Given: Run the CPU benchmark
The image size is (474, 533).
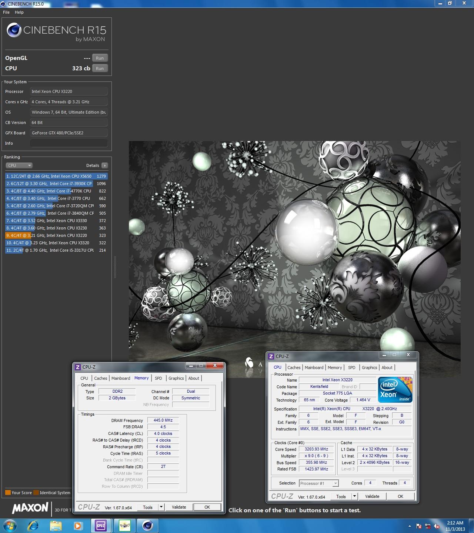Looking at the screenshot, I should click(100, 68).
